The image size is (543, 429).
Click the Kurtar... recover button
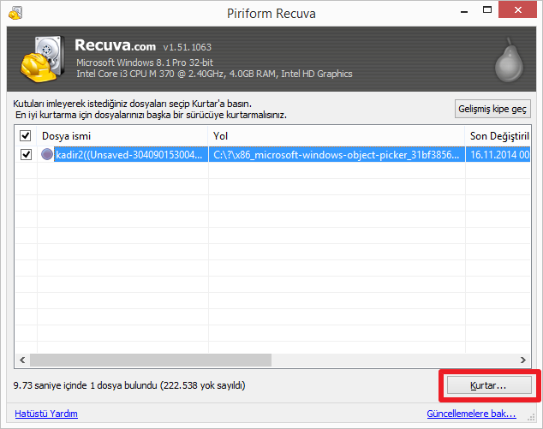tap(489, 385)
